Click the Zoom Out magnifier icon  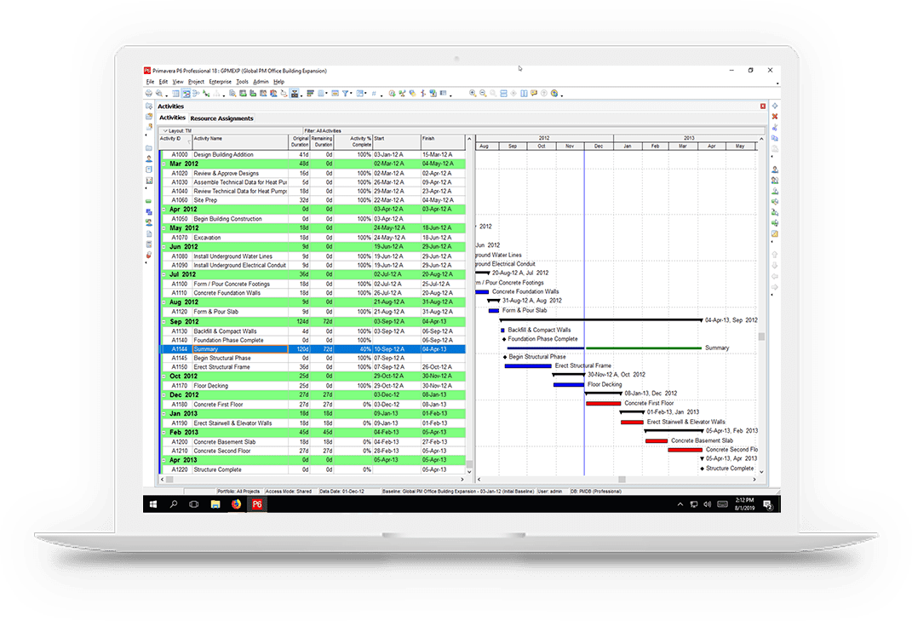(x=483, y=93)
